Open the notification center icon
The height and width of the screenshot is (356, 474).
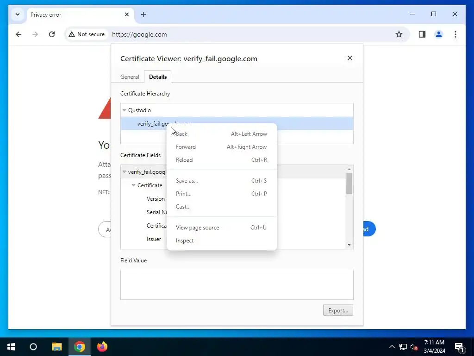(x=459, y=347)
